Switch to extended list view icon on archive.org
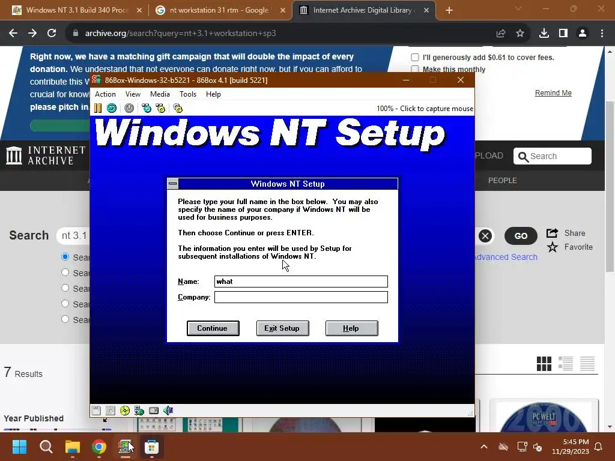The width and height of the screenshot is (615, 461). (x=566, y=363)
